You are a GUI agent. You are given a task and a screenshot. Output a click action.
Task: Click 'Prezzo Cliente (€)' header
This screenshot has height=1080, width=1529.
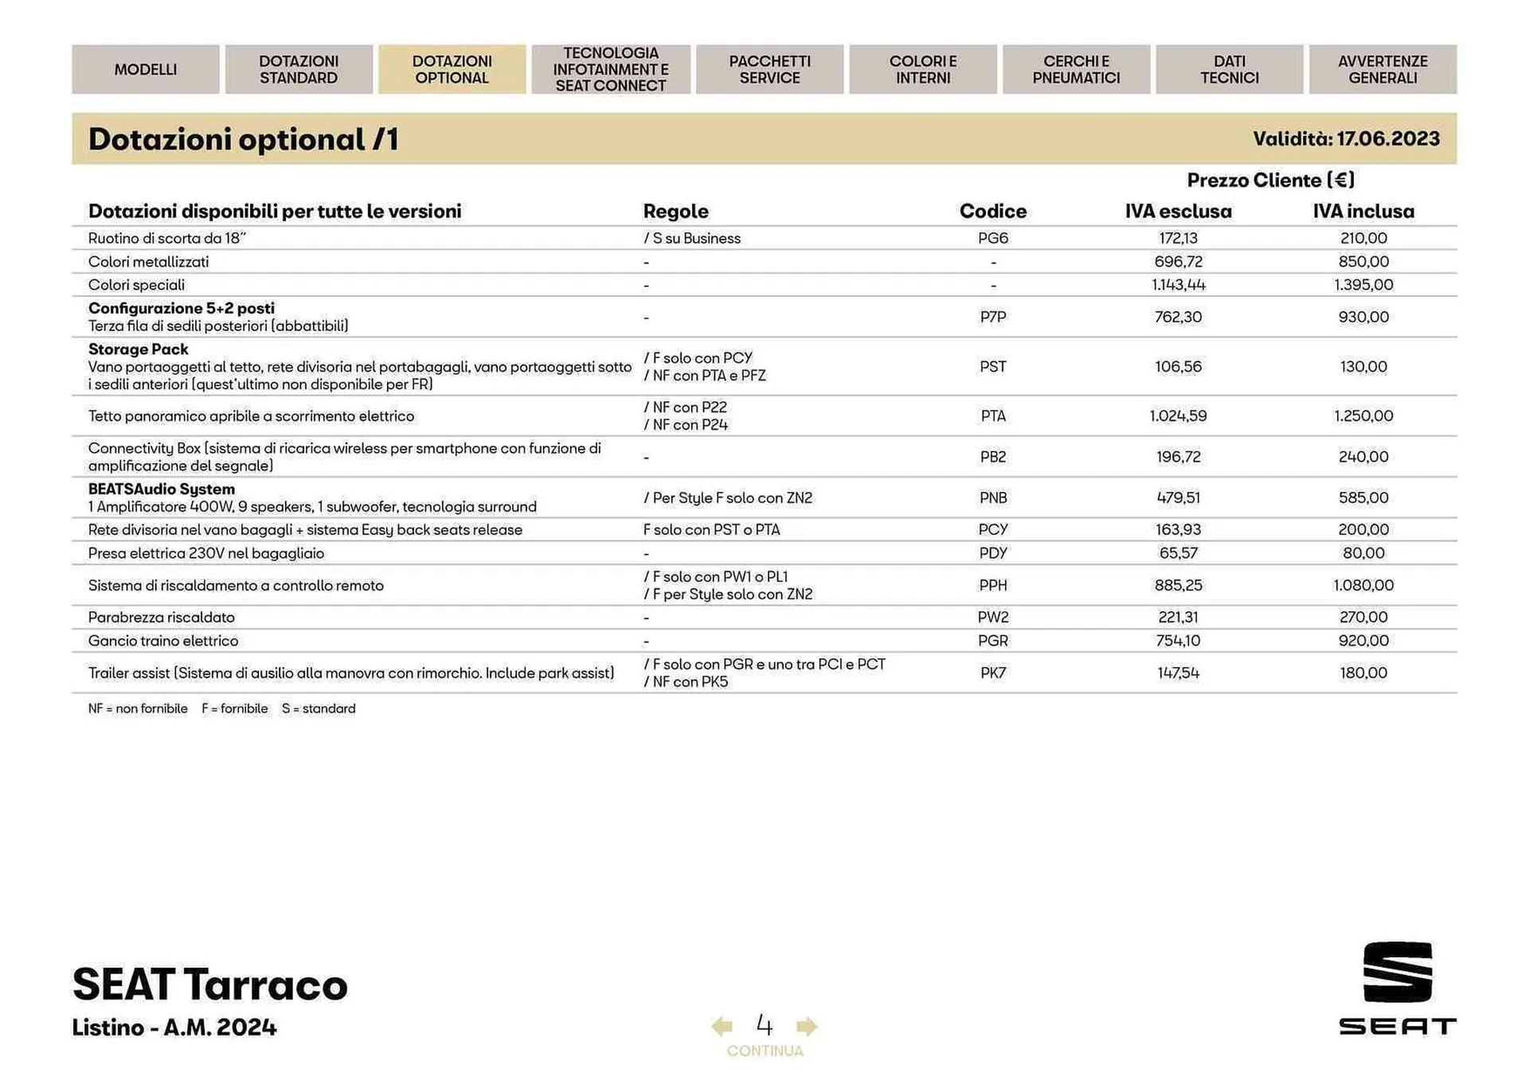(1270, 181)
